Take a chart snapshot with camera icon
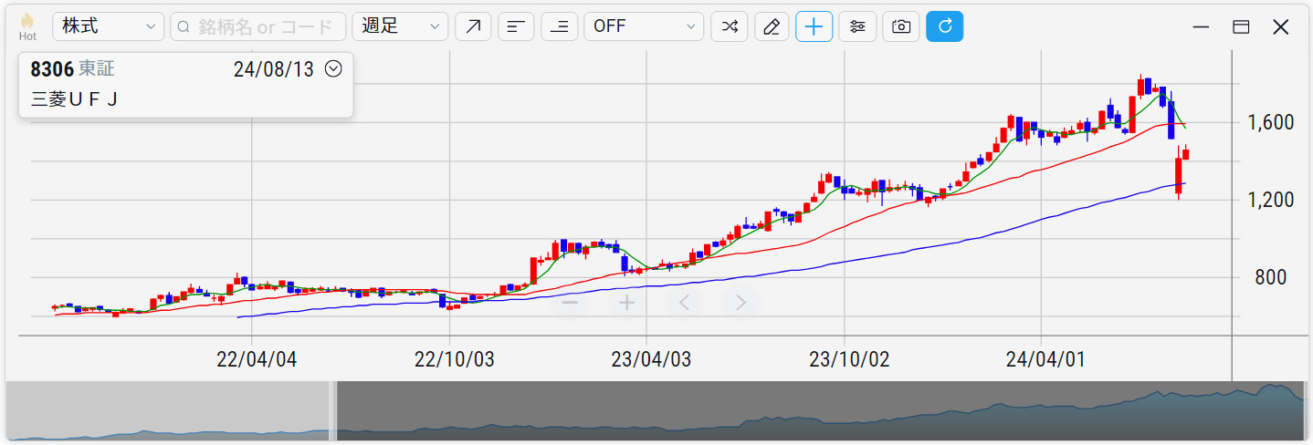Screen dimensions: 1313x445 [901, 26]
